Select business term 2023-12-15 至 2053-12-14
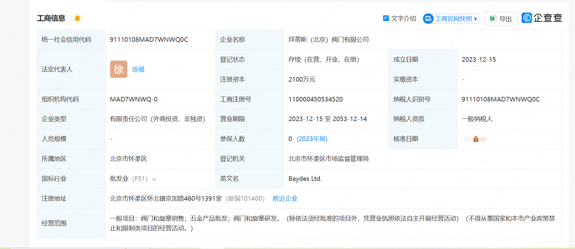575x249 pixels. 328,119
